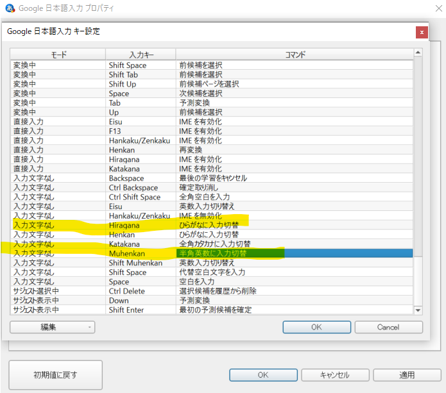Close the Google 日本語入力 プロパティ window
This screenshot has width=446, height=393.
click(439, 8)
